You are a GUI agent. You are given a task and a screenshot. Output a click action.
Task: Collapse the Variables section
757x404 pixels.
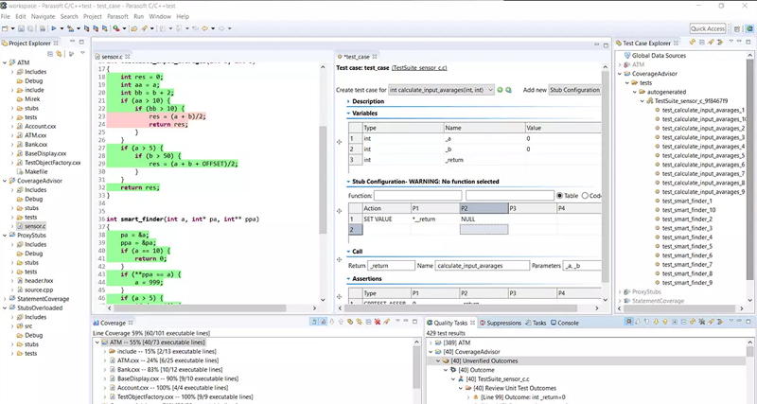[x=348, y=114]
